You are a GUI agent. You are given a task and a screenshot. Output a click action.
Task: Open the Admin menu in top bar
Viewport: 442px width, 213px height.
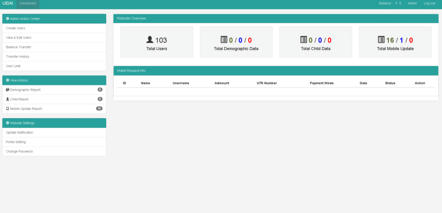[x=412, y=3]
